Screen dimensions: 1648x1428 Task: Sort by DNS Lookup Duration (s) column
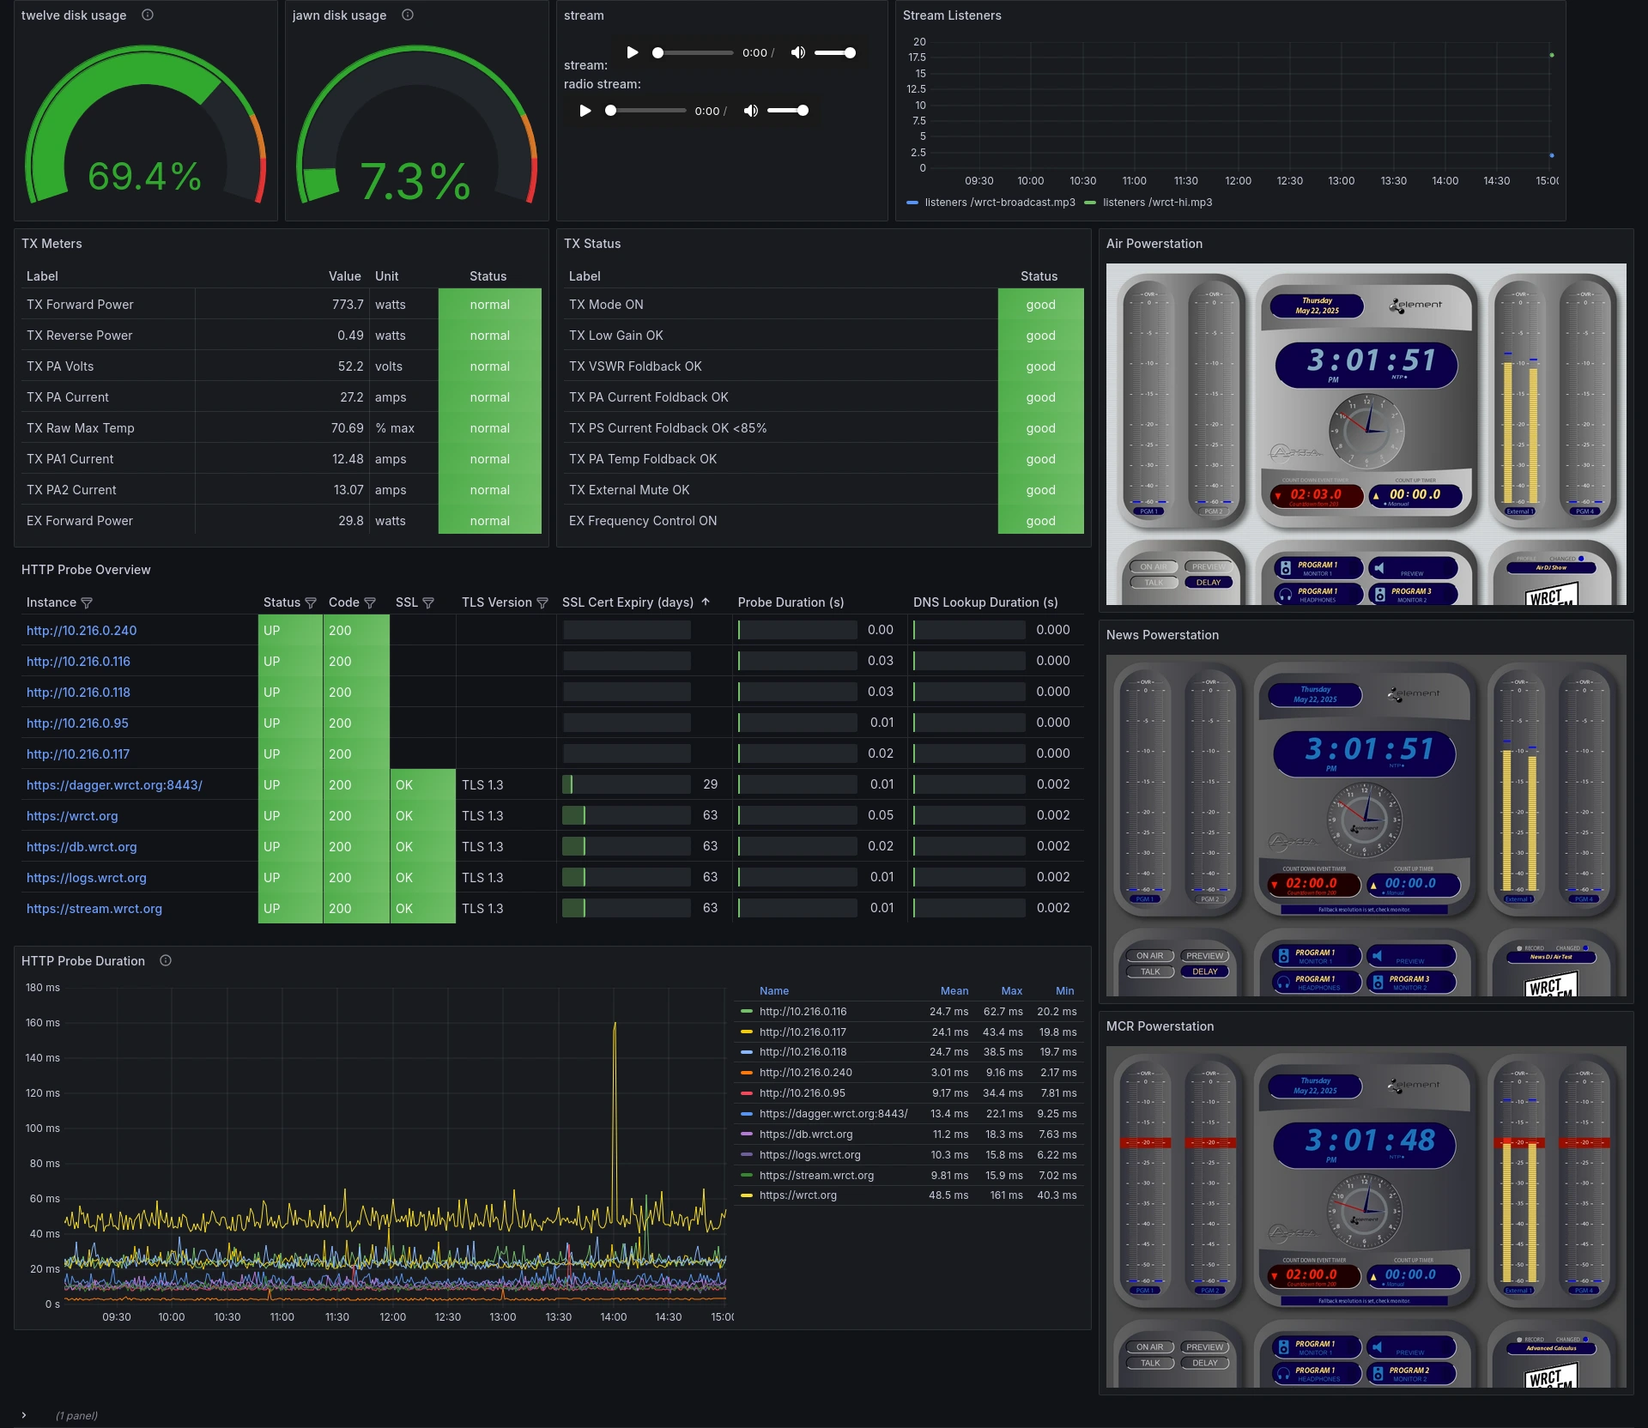pyautogui.click(x=985, y=602)
